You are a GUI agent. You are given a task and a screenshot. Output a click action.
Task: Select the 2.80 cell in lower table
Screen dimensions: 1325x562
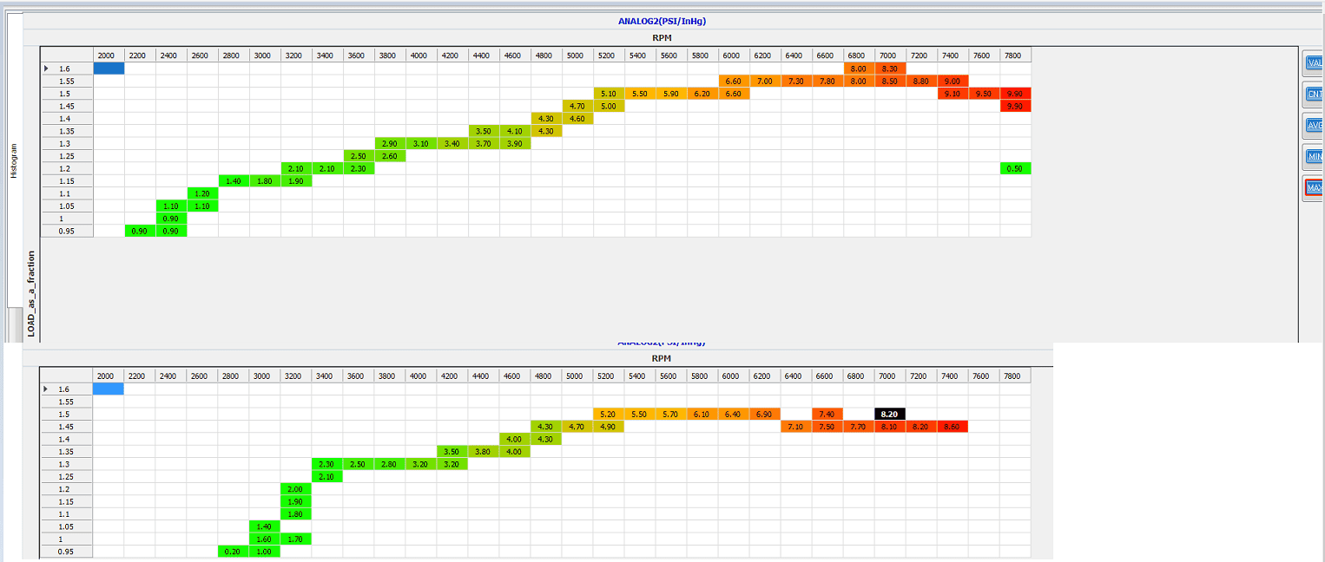pos(390,464)
